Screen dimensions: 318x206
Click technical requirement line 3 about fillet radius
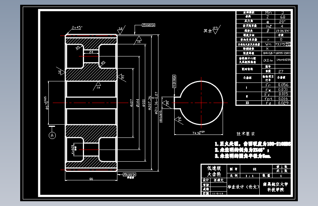tap(243, 156)
